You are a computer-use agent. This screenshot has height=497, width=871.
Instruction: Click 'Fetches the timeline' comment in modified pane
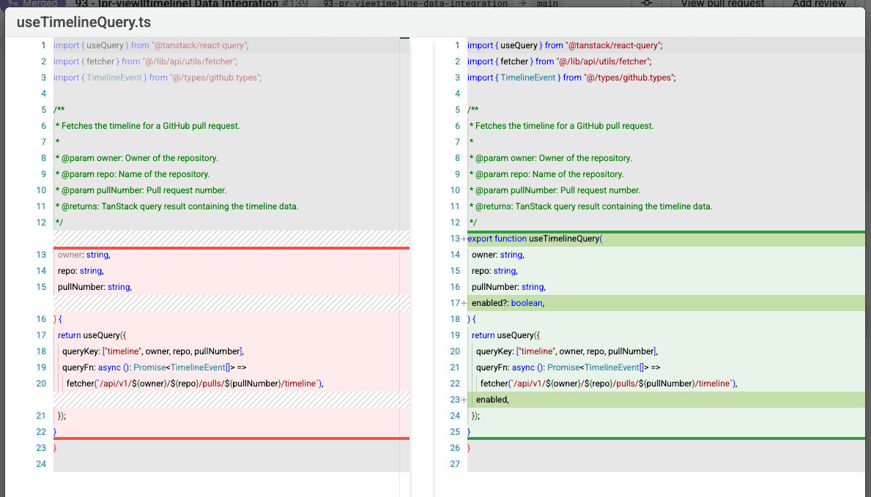coord(562,126)
